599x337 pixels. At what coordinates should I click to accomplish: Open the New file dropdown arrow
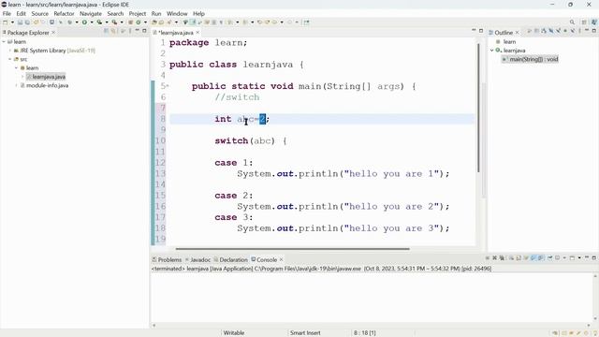point(12,22)
